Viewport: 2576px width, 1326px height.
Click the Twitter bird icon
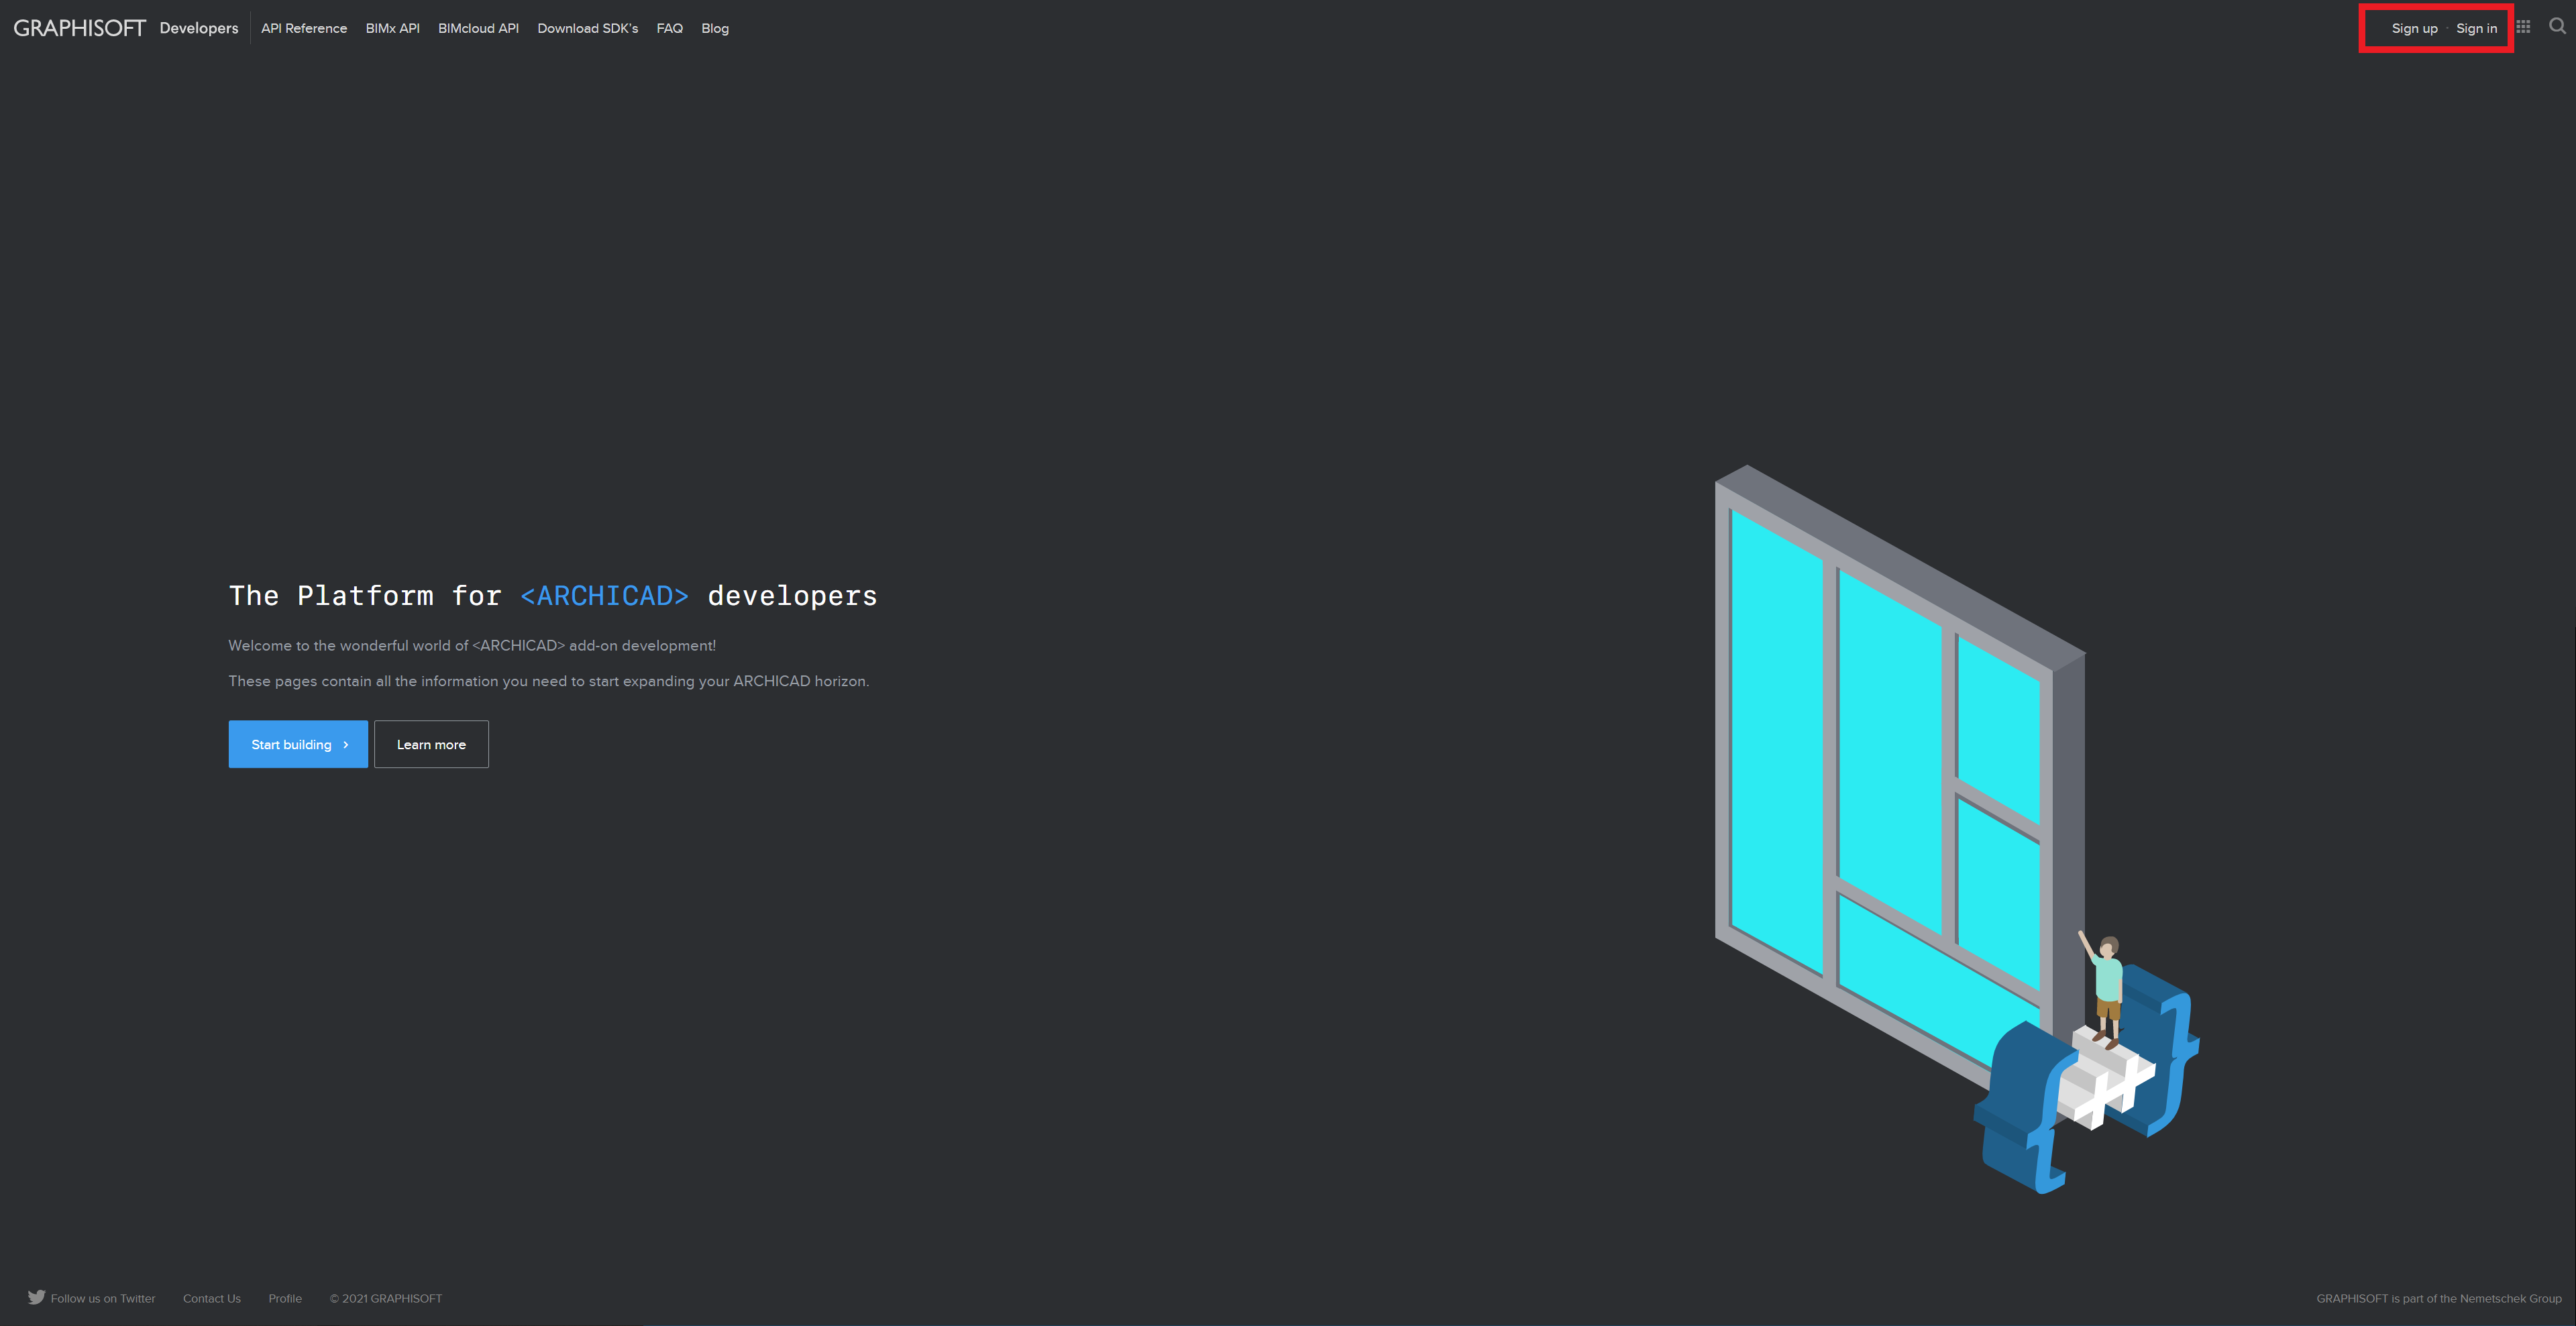tap(37, 1297)
